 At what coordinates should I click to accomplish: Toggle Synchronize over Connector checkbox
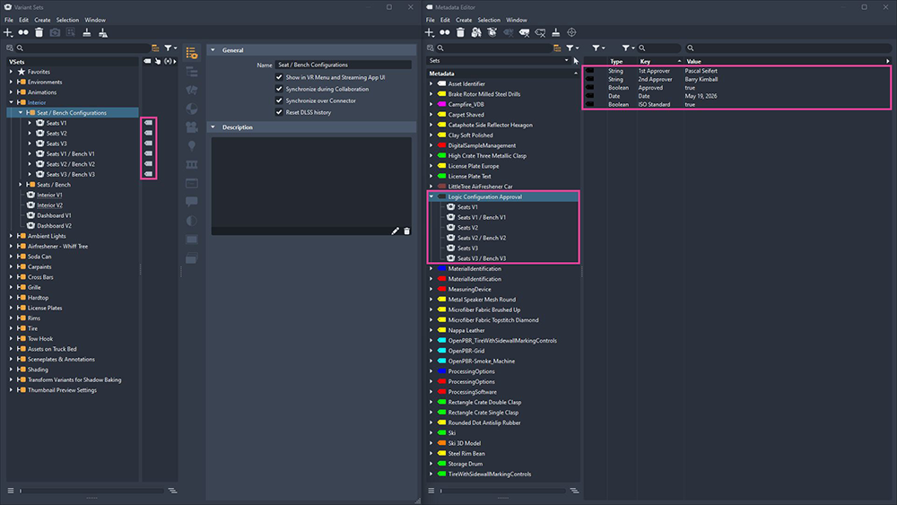tap(279, 100)
